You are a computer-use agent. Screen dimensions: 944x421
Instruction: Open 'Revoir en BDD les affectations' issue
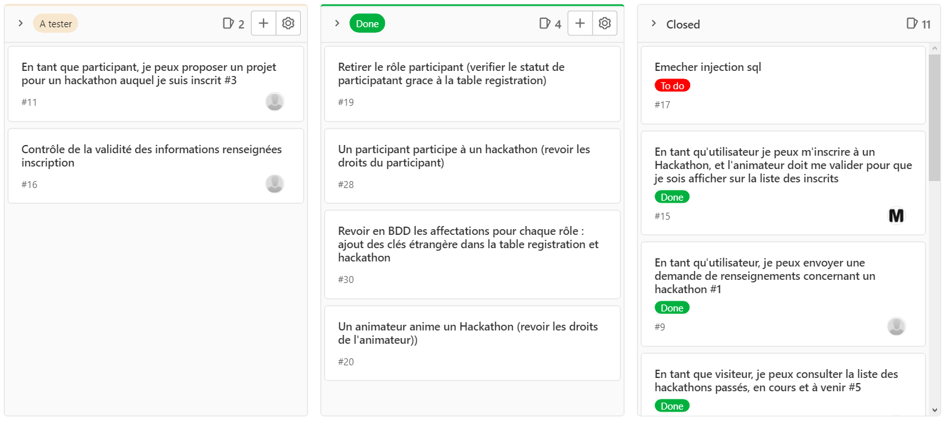pos(468,244)
